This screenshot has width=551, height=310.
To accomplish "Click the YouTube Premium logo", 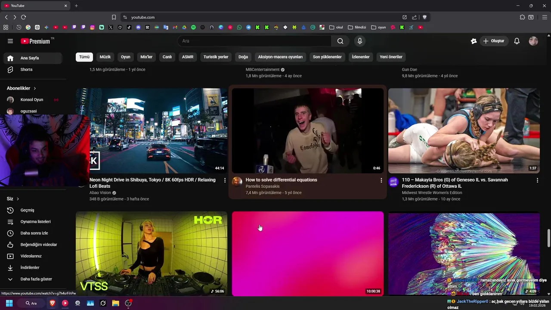I will point(35,41).
